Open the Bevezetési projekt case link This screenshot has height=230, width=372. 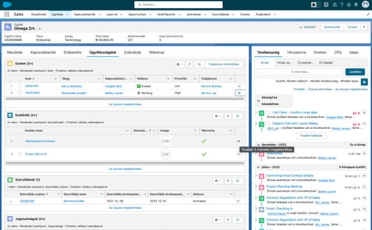tap(74, 93)
